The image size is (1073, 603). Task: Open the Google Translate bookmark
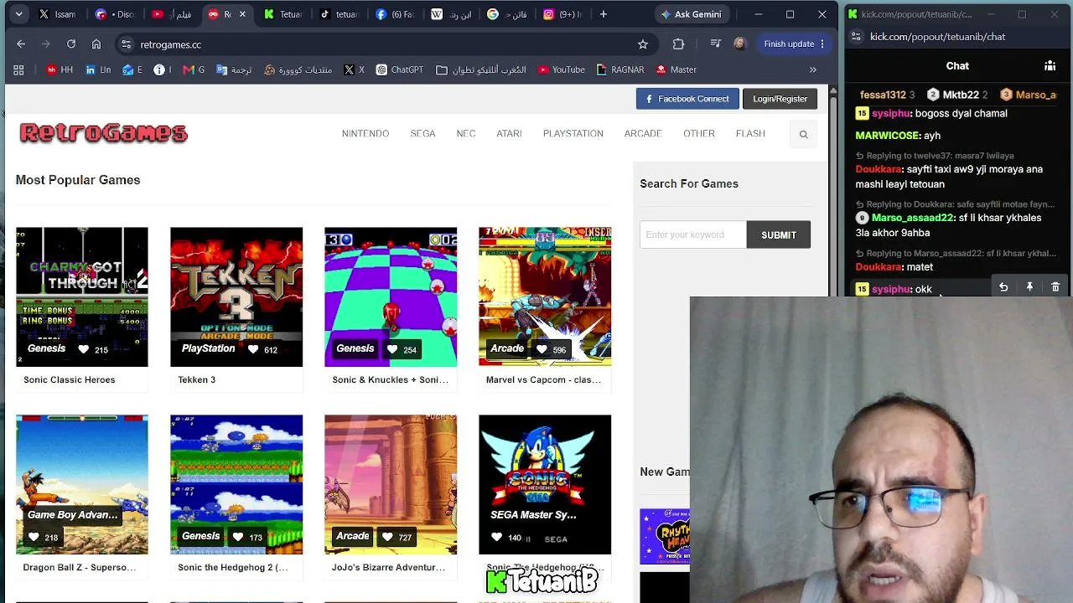pos(234,70)
